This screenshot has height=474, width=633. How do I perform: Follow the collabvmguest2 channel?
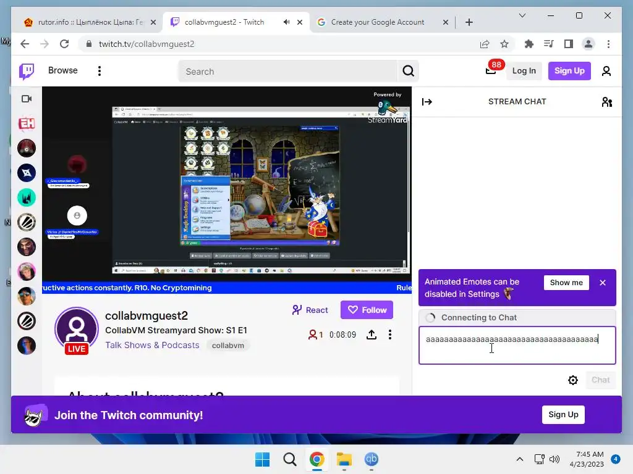pyautogui.click(x=367, y=310)
